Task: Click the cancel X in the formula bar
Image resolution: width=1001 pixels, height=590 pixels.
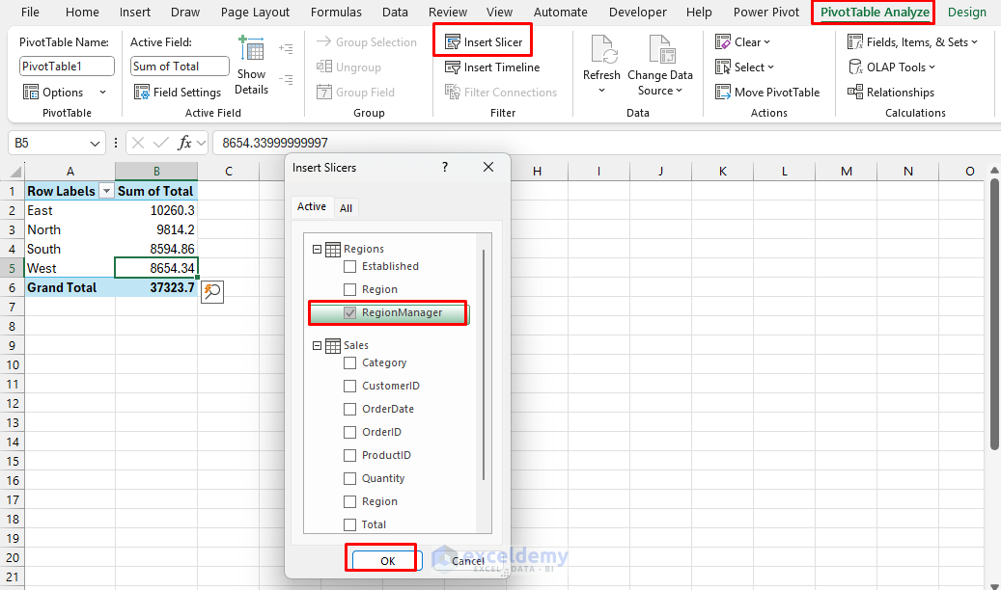Action: (x=138, y=143)
